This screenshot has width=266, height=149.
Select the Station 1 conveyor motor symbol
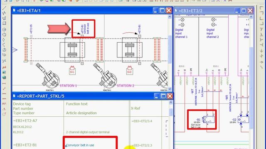click(72, 50)
